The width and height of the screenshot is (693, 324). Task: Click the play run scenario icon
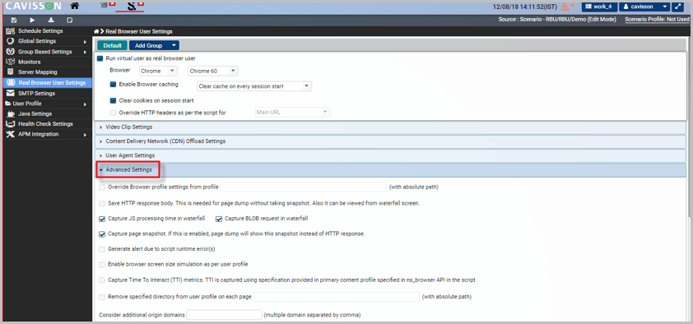(32, 20)
